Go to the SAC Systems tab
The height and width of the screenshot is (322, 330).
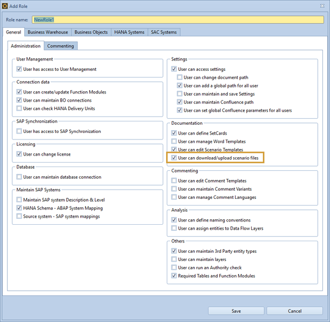tap(164, 32)
